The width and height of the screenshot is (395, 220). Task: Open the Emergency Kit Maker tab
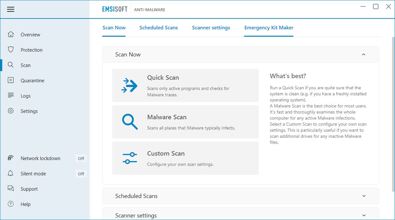269,28
